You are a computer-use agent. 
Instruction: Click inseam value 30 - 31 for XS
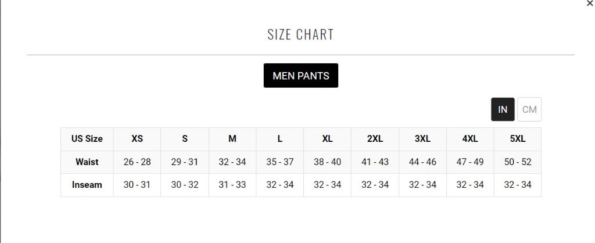point(137,185)
